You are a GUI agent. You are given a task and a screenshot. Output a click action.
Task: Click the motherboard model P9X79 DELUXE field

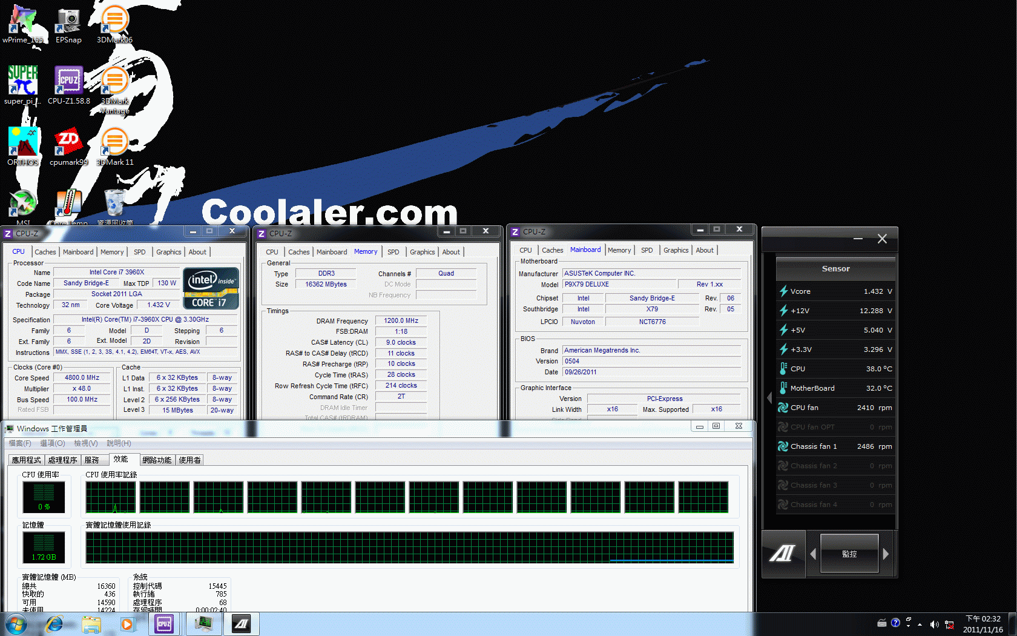[619, 284]
